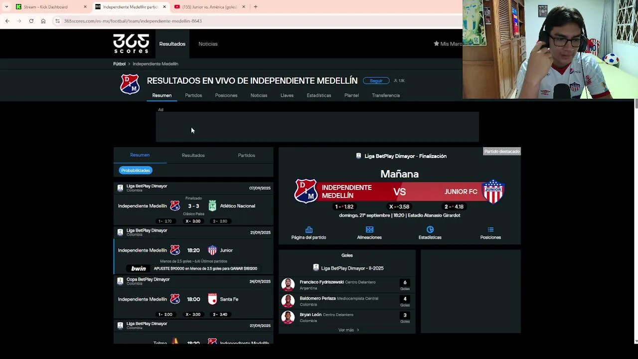Screen dimensions: 638x359
Task: Open the Noticias main nav item
Action: [208, 44]
